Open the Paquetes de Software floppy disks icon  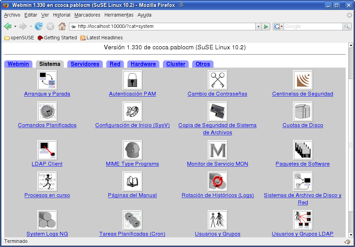[x=303, y=150]
